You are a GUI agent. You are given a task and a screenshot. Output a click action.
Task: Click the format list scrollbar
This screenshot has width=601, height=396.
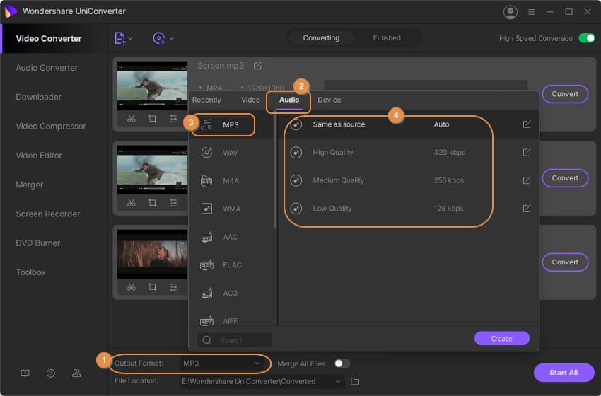point(275,170)
